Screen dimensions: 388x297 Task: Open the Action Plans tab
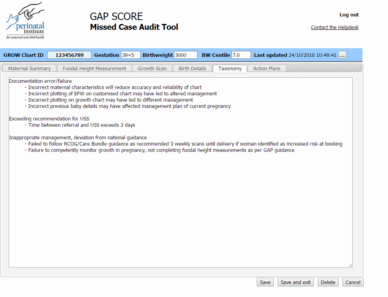pyautogui.click(x=267, y=68)
